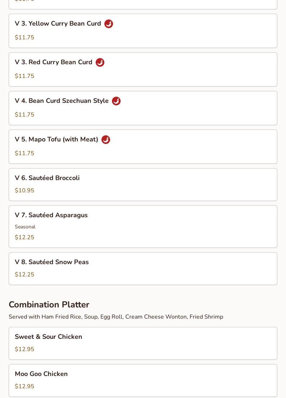Viewport: 286px width, 398px height.
Task: Select Sweet & Sour Chicken combination platter
Action: 48,337
